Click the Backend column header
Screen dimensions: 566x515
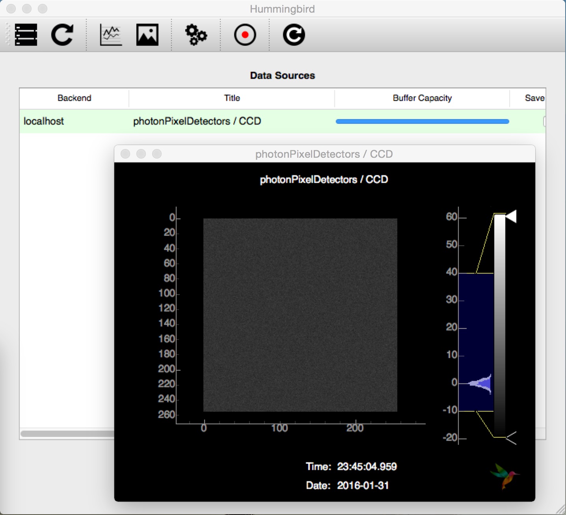click(x=74, y=98)
